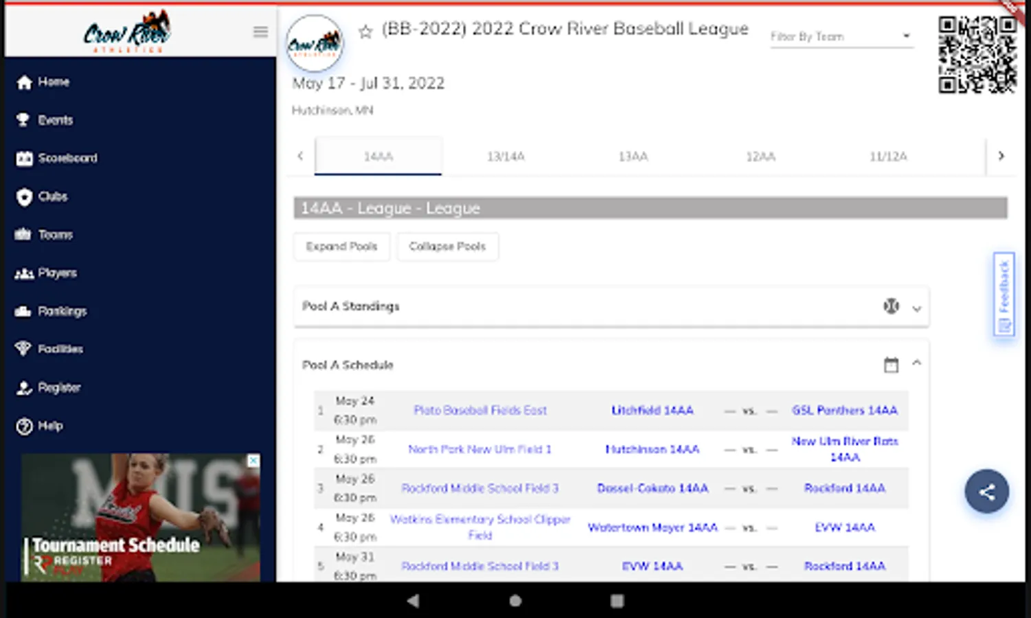Open Rockford 14AA link in game 3
1031x618 pixels.
(x=845, y=488)
